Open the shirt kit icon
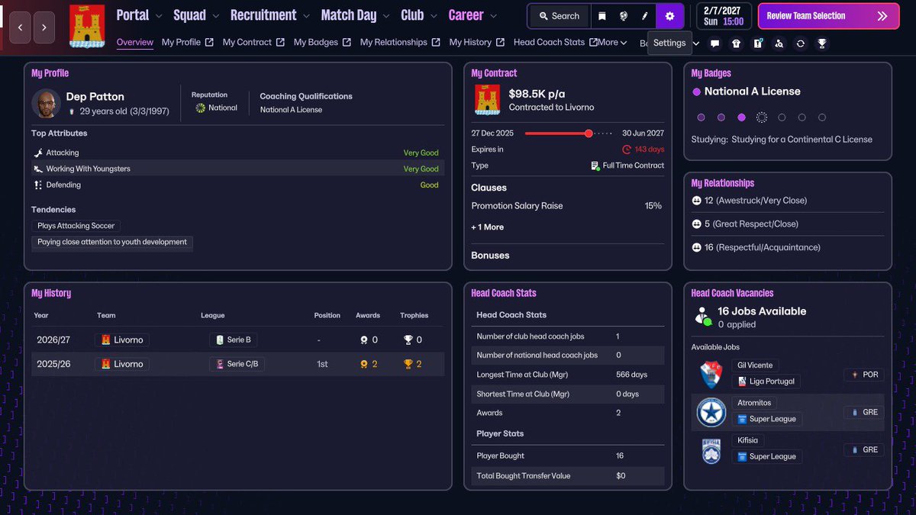 pos(736,43)
